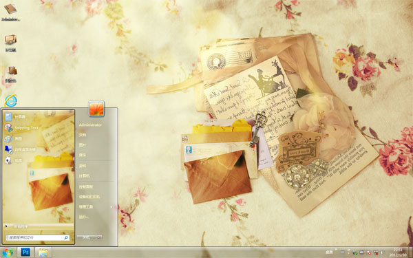Click the green checkmark shield tray icon
The image size is (413, 258).
(x=354, y=252)
